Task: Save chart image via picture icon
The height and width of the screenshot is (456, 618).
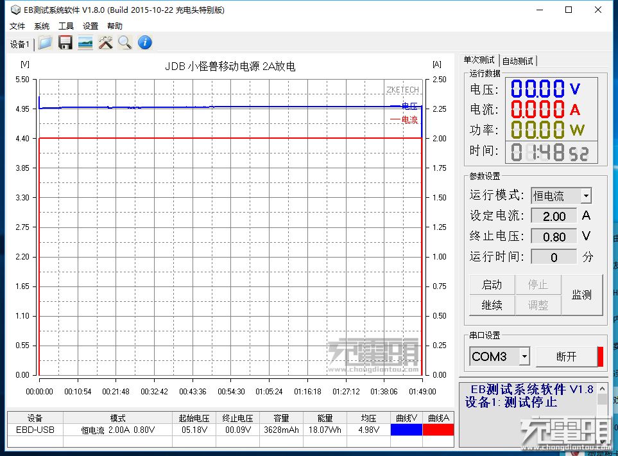Action: click(85, 42)
